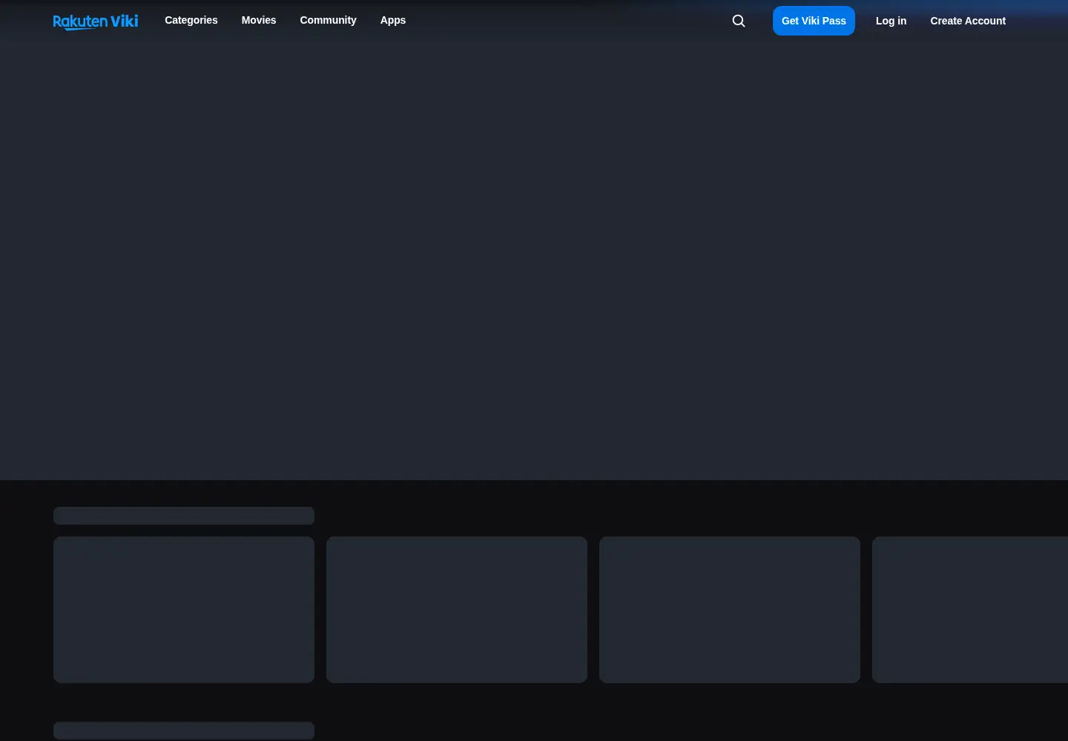Open the Movies menu item
Viewport: 1068px width, 741px height.
[259, 20]
